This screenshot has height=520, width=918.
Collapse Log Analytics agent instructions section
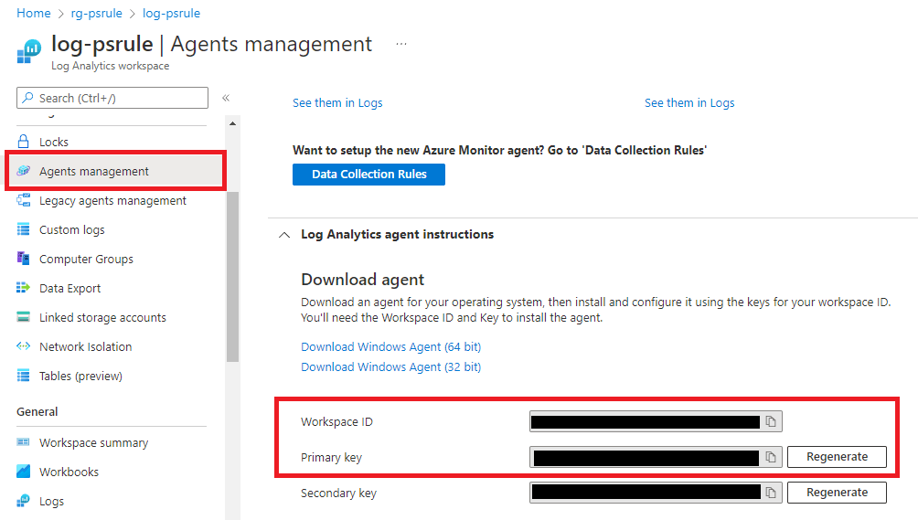tap(284, 235)
